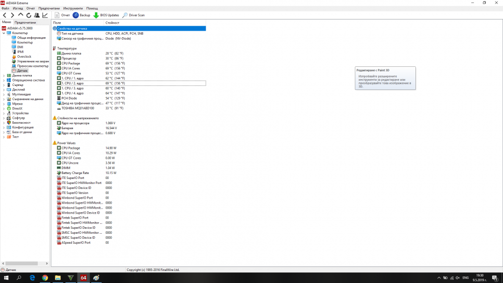Go up one level with the up arrow icon
This screenshot has width=503, height=283.
[x=21, y=15]
